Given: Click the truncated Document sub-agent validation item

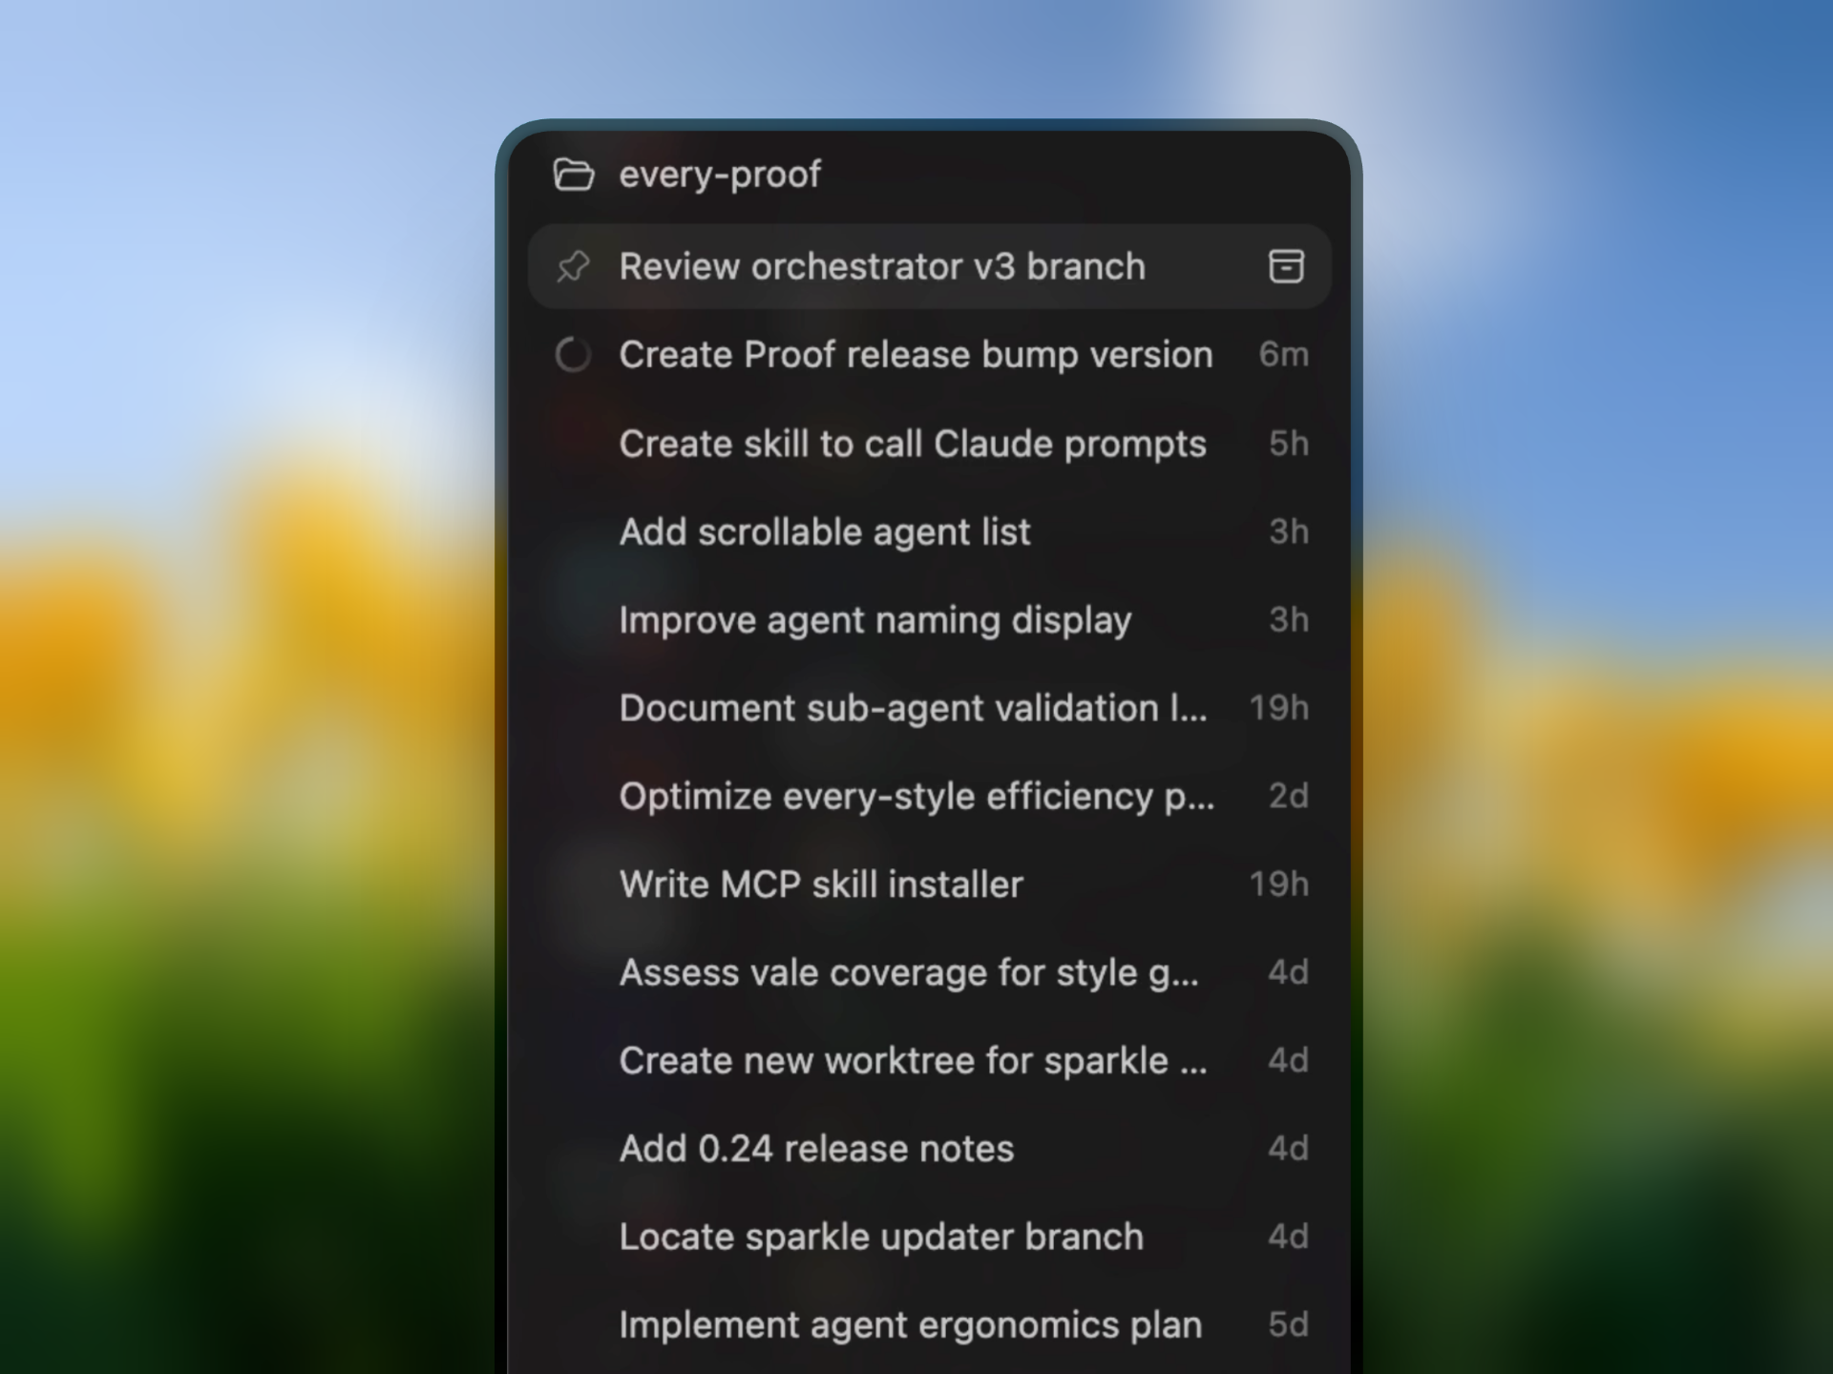Looking at the screenshot, I should click(x=912, y=708).
